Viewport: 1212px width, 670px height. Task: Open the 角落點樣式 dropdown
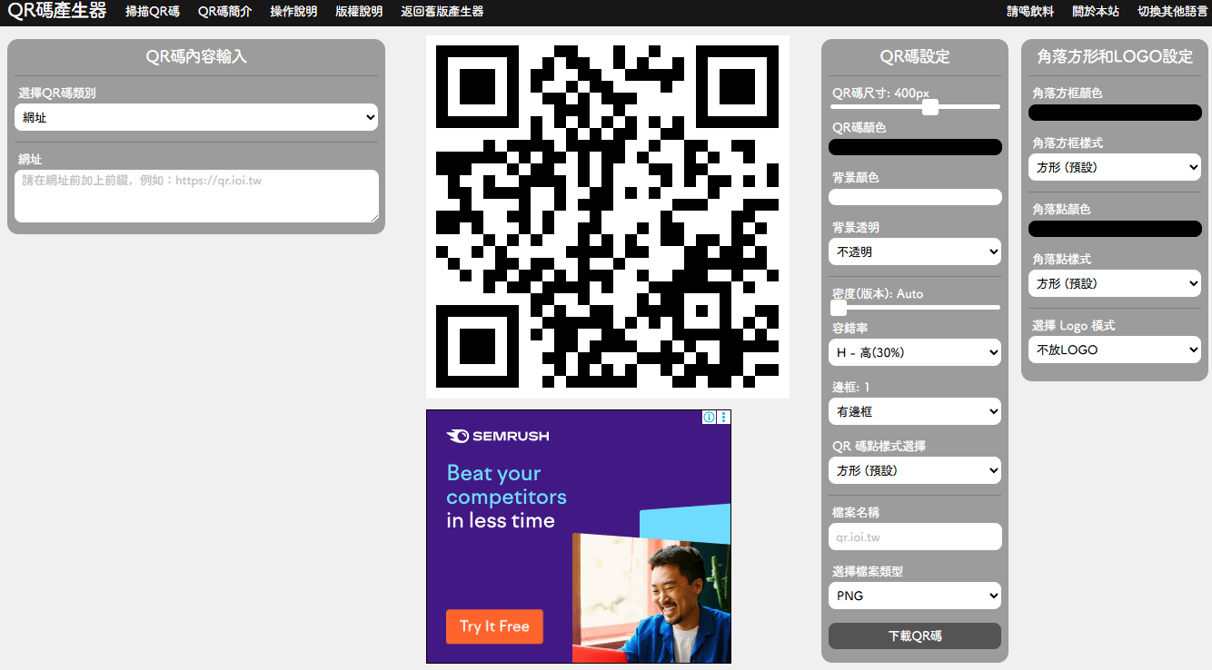(1115, 283)
